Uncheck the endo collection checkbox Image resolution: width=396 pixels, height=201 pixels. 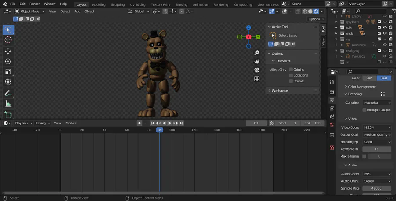point(379,33)
